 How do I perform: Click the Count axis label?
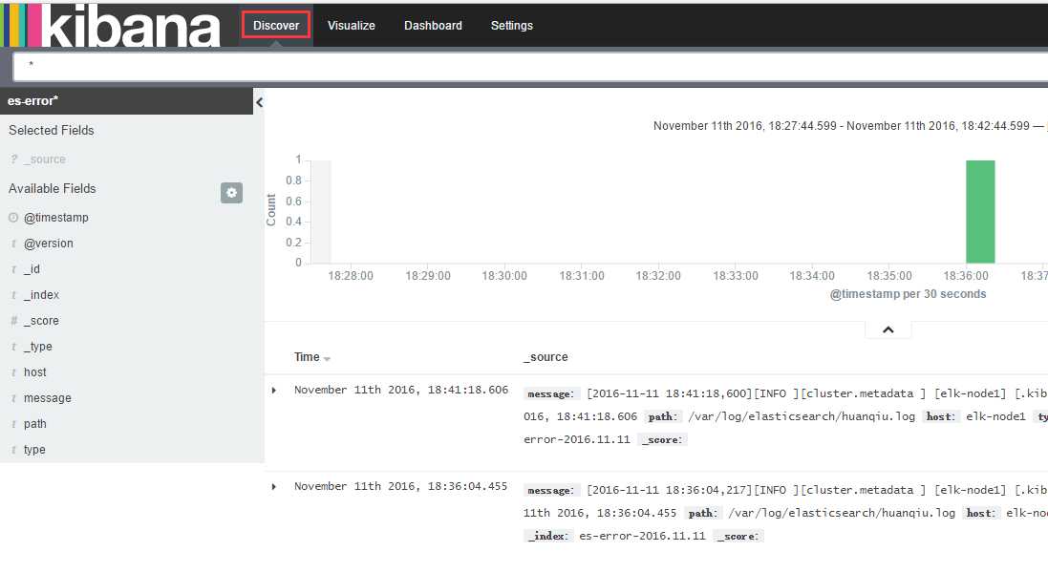click(270, 210)
